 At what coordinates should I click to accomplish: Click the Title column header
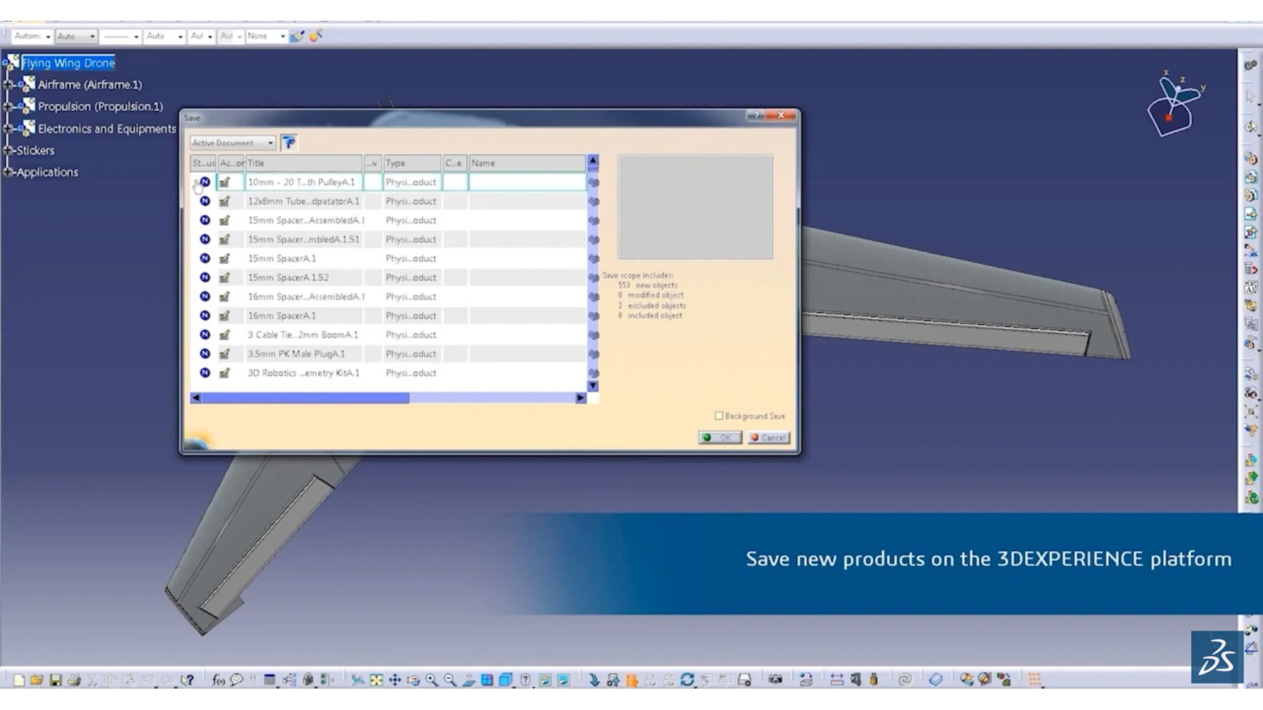pos(303,163)
